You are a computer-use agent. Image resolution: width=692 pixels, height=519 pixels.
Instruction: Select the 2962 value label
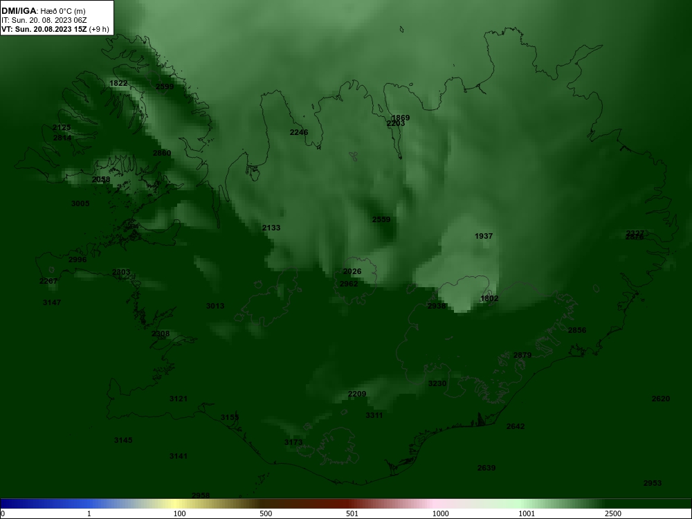349,284
